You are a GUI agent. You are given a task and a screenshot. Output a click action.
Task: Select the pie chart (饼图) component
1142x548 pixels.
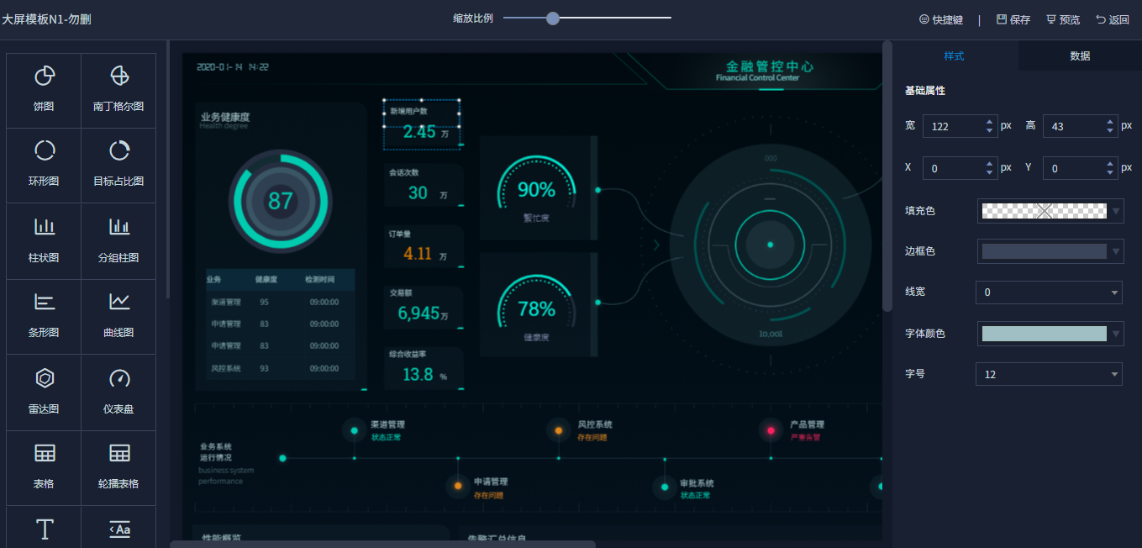pos(44,88)
